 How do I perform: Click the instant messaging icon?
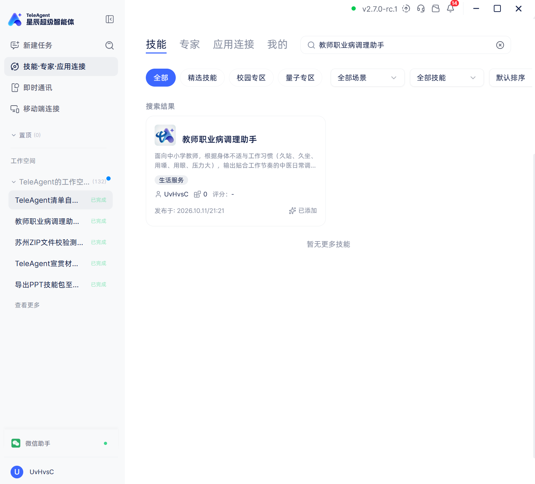click(x=15, y=88)
